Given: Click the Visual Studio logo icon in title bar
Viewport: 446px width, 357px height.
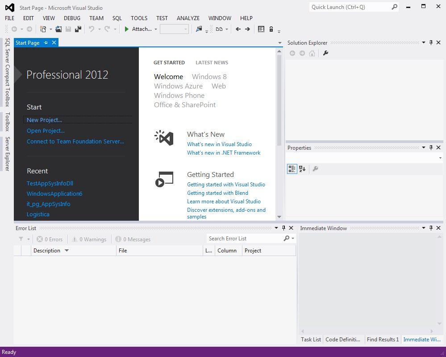Looking at the screenshot, I should pyautogui.click(x=10, y=8).
